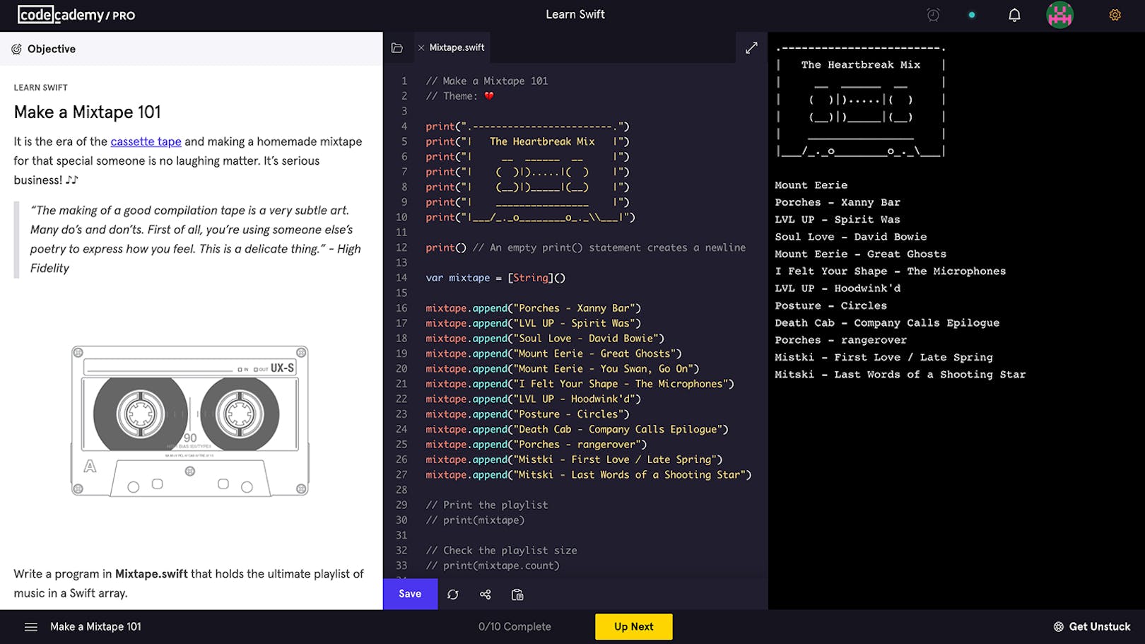The height and width of the screenshot is (644, 1145).
Task: Select Make a Mixtape 101 in bottom bar
Action: point(95,626)
